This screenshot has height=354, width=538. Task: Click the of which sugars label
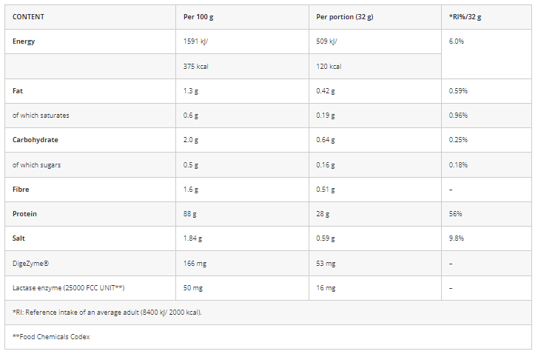36,165
